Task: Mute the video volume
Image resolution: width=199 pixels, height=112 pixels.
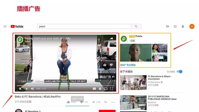Action: 32,89
